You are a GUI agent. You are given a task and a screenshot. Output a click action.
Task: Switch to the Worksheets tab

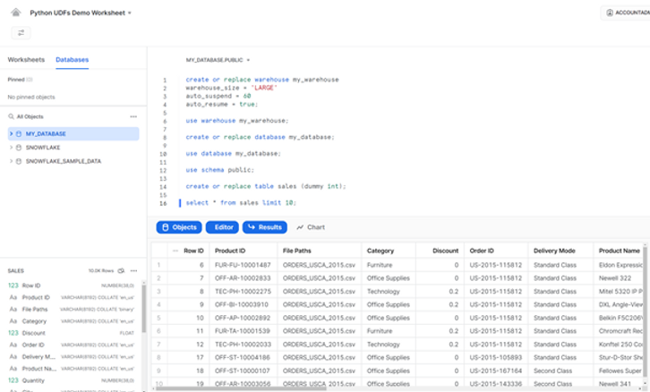[26, 60]
